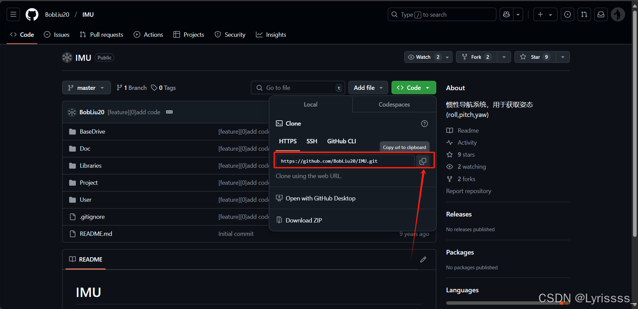Open the IMU repository breadcrumb link
638x309 pixels.
88,14
